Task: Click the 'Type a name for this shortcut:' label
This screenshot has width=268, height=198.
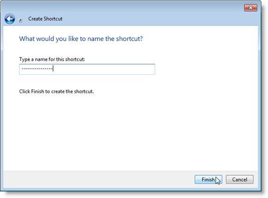Action: click(x=52, y=59)
